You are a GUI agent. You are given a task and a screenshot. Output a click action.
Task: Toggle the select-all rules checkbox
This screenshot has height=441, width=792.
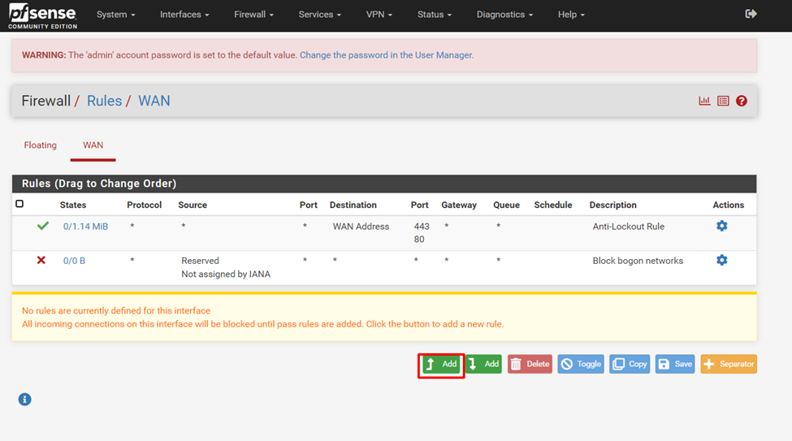(x=20, y=204)
